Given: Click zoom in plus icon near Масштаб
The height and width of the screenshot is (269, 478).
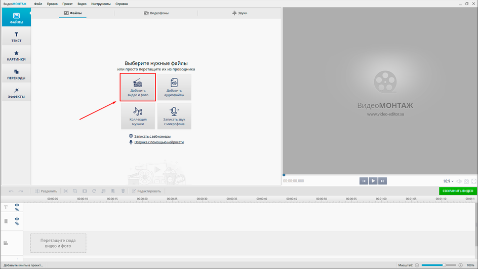Looking at the screenshot, I should [x=461, y=265].
